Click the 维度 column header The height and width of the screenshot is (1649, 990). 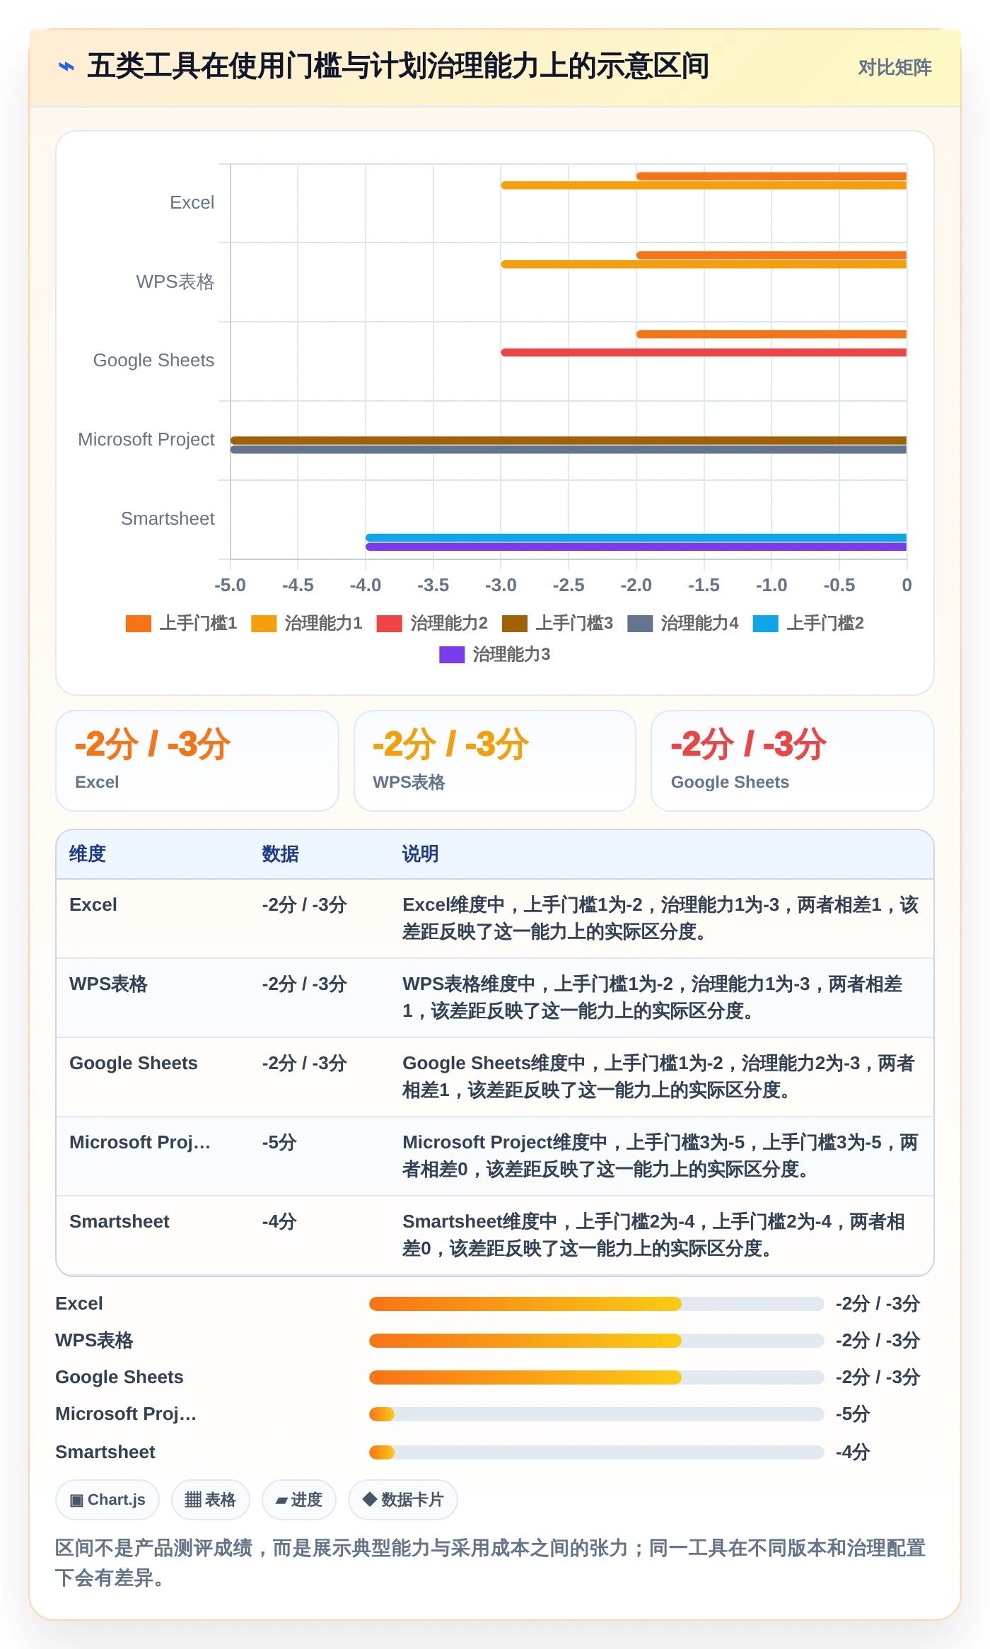(88, 854)
